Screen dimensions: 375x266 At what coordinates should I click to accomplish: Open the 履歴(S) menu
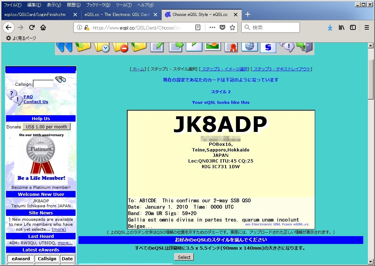[74, 5]
